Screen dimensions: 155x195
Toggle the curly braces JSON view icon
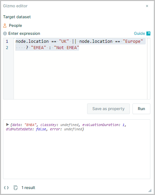6,188
